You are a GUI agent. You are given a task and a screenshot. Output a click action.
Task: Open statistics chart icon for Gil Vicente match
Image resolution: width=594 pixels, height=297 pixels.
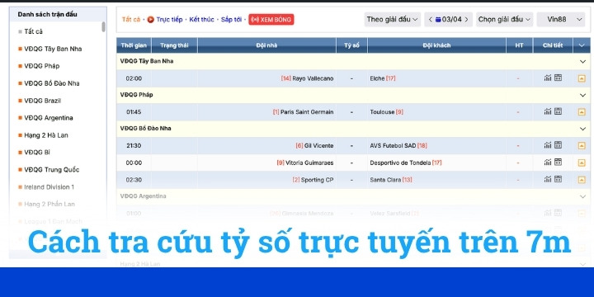[548, 145]
